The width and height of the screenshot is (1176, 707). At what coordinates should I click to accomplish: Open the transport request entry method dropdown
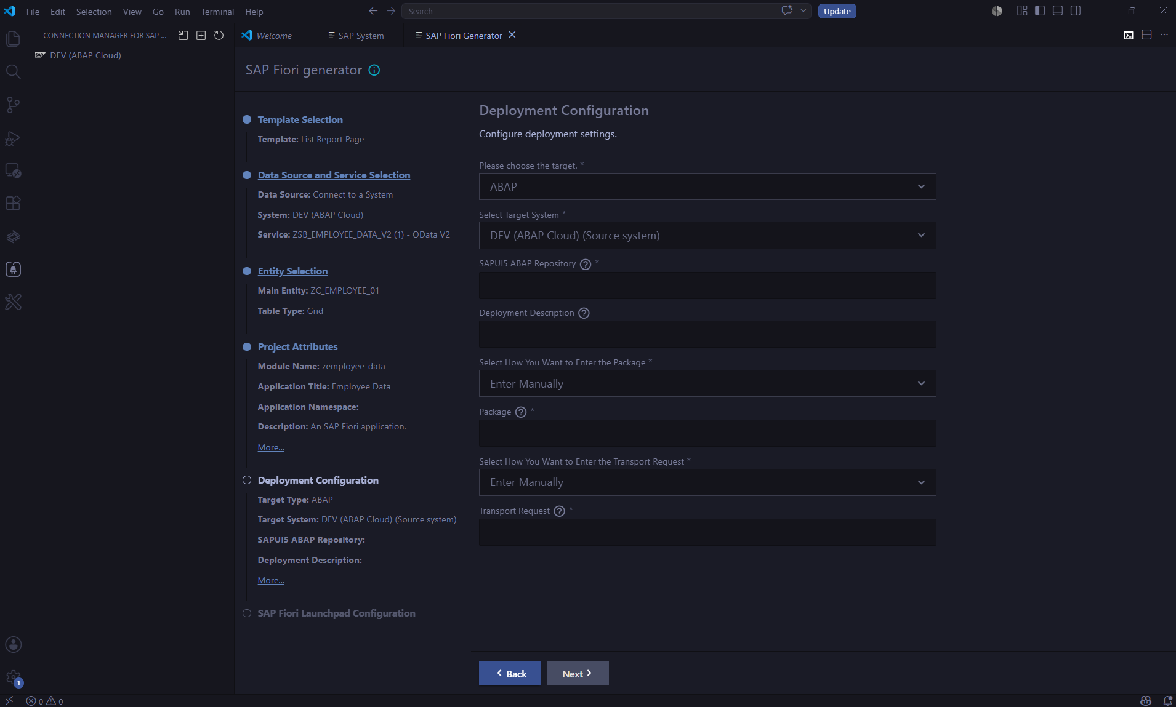(707, 482)
